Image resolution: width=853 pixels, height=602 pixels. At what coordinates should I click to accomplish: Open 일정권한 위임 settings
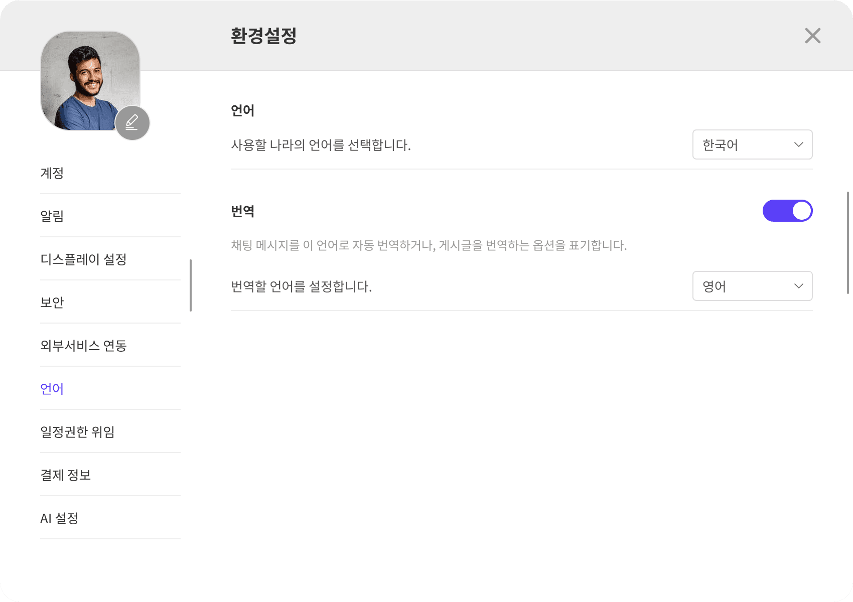[110, 432]
